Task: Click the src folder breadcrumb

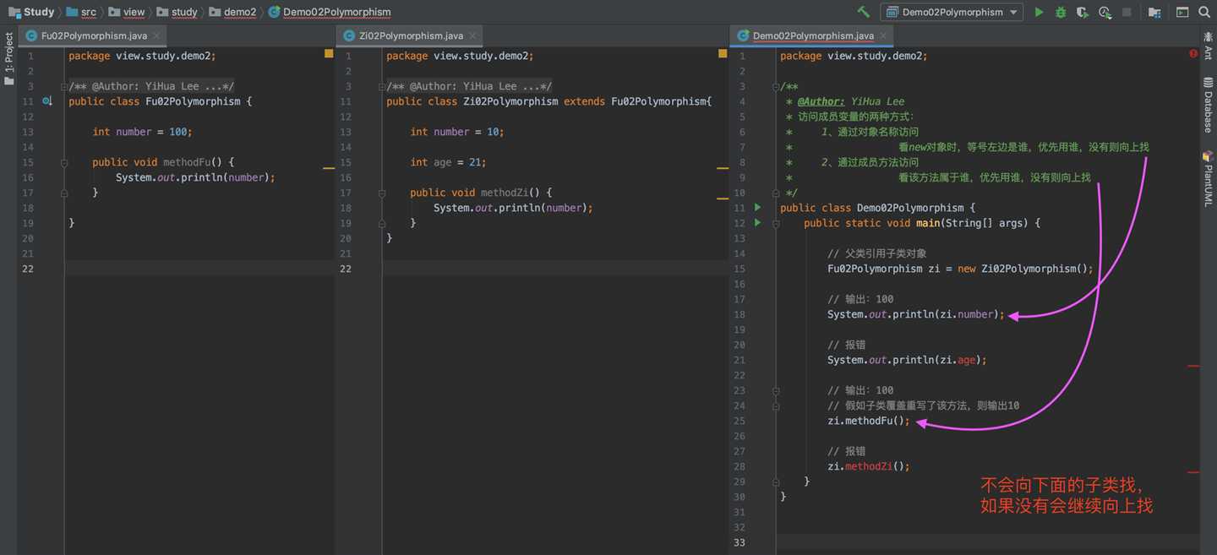Action: pyautogui.click(x=88, y=12)
